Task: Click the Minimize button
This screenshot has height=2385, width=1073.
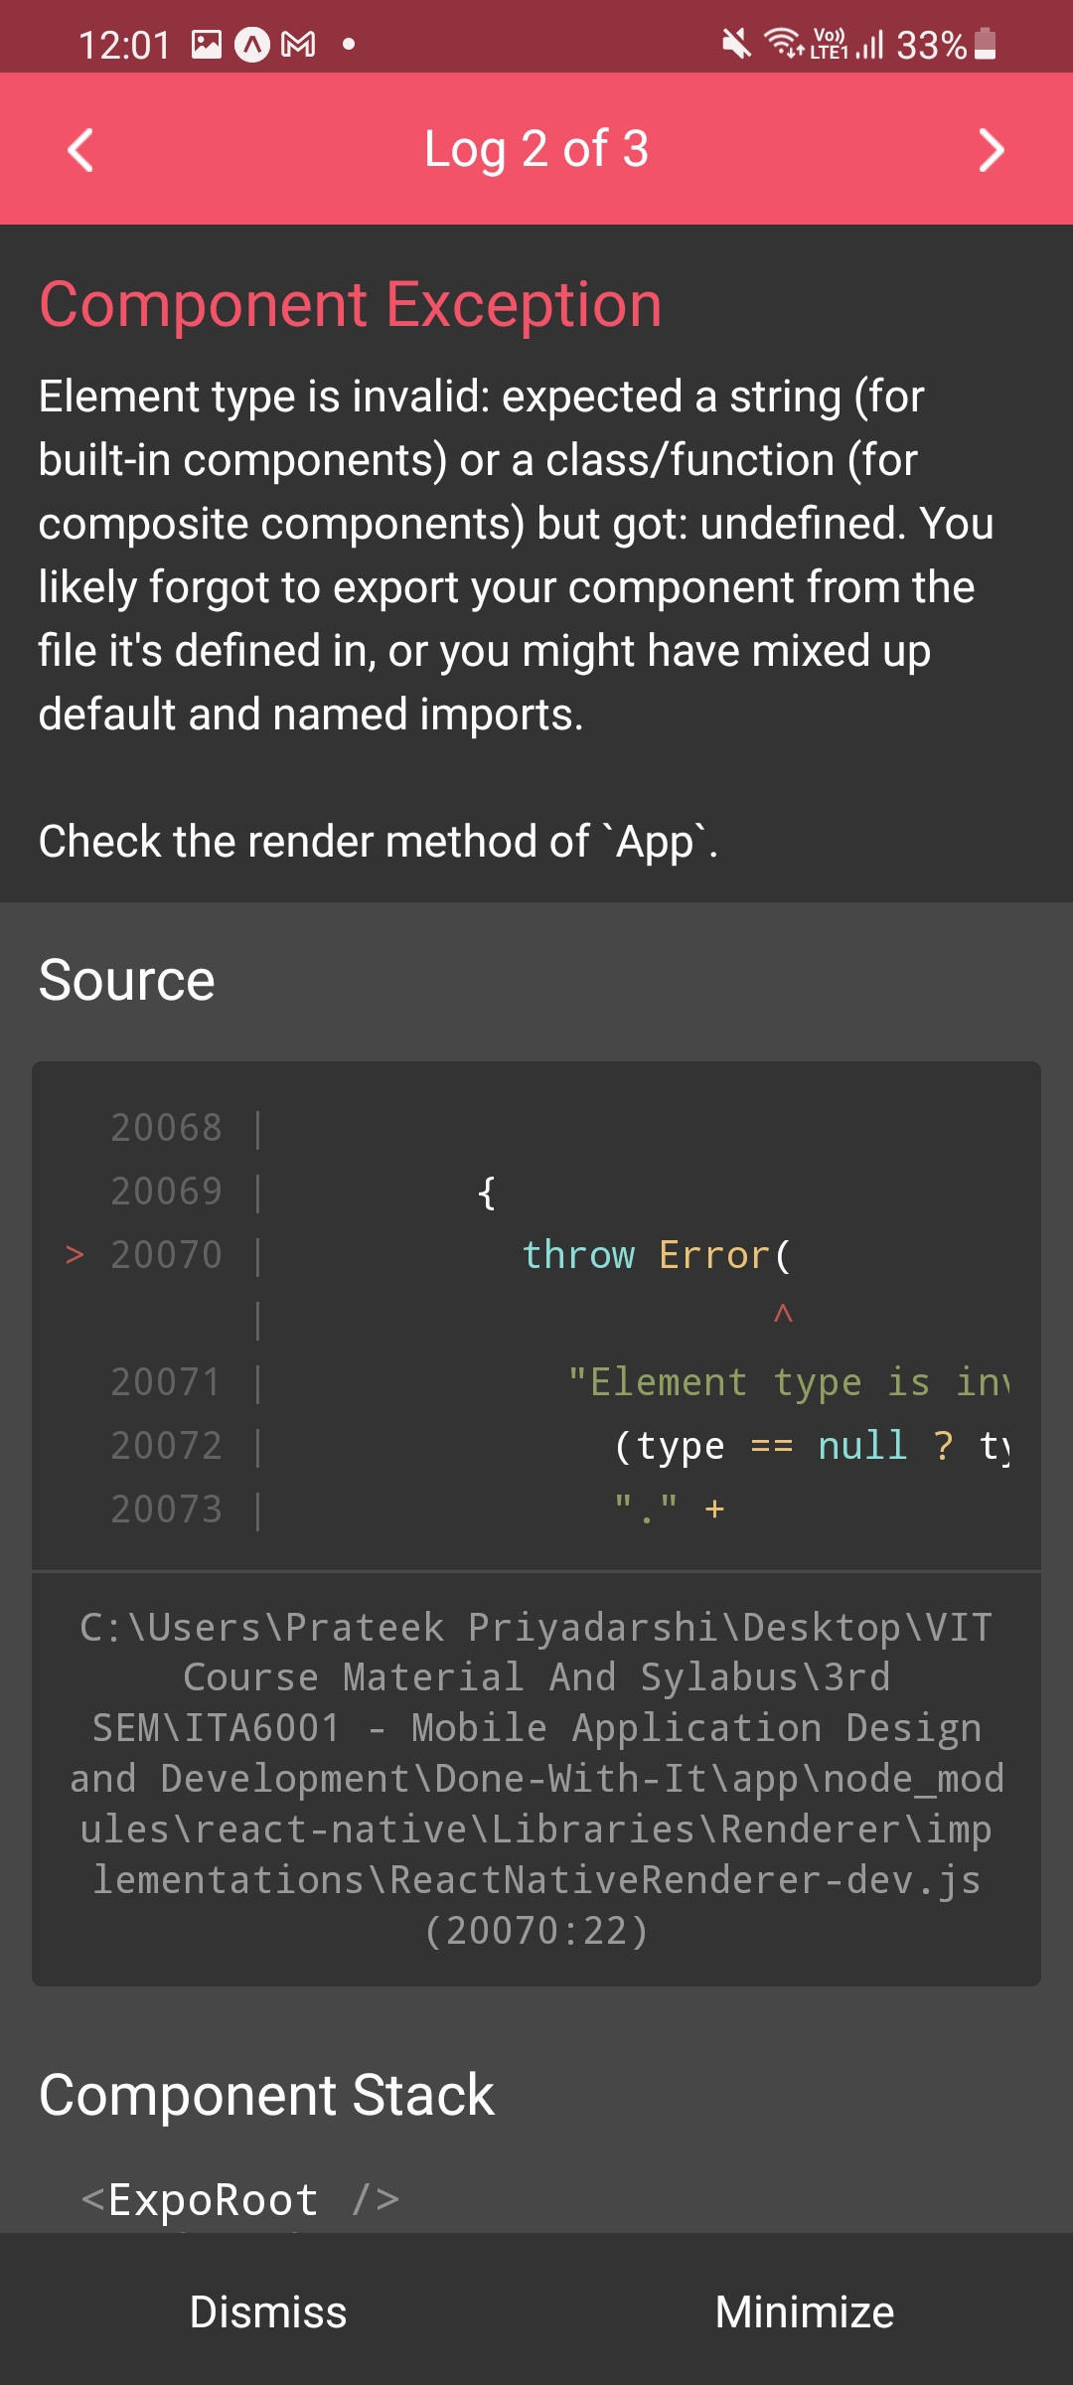Action: click(805, 2310)
